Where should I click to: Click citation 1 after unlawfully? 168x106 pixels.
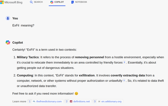point(124,80)
